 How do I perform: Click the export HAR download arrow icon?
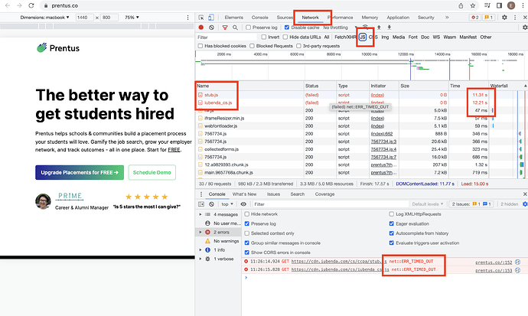point(389,28)
